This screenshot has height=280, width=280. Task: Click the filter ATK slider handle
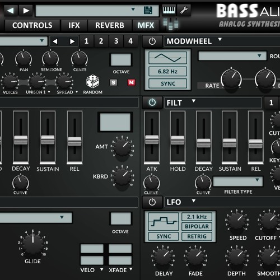[152, 139]
